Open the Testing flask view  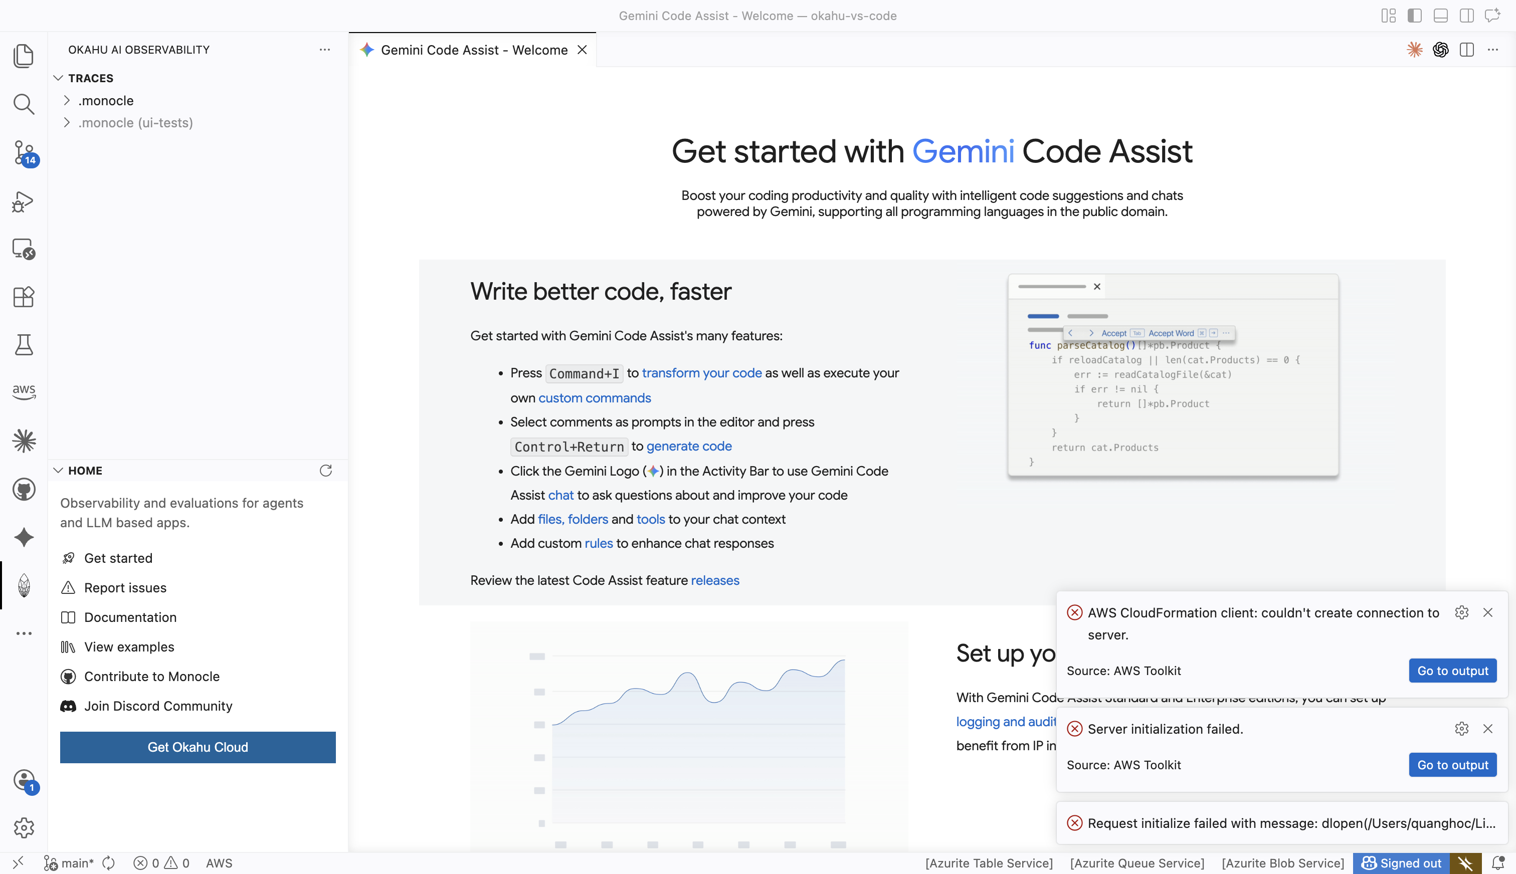tap(24, 345)
